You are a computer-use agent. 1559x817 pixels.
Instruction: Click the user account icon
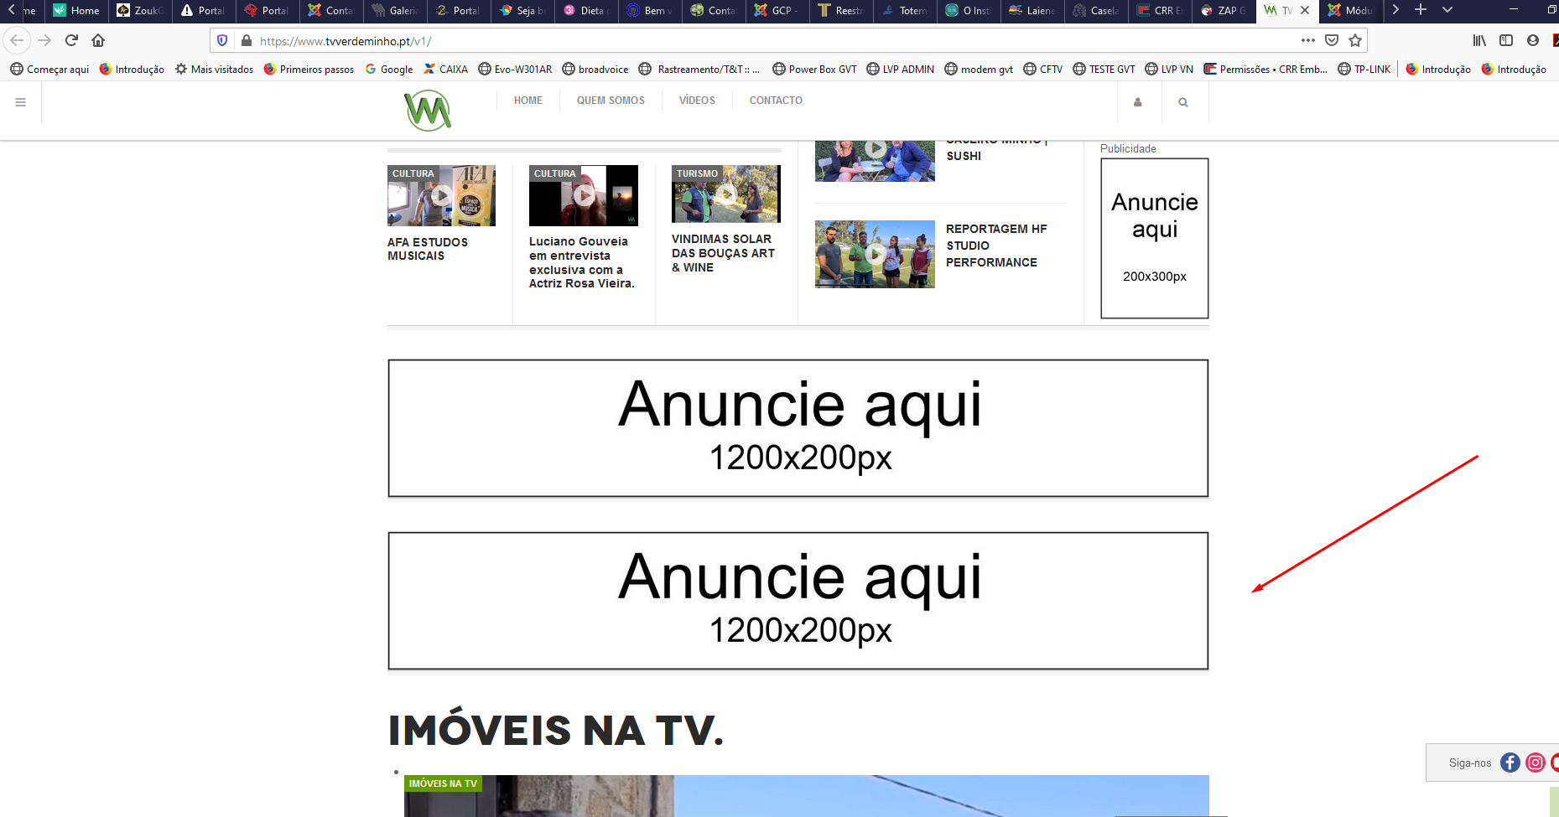(1138, 102)
